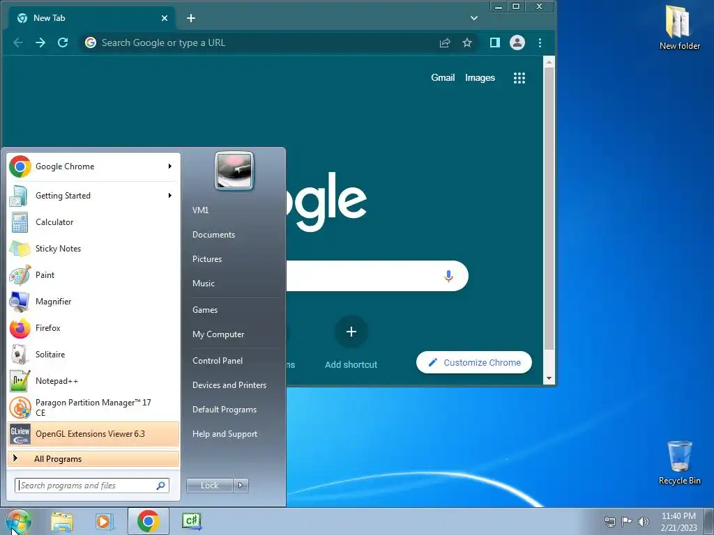Go forward in Chrome navigation
Viewport: 714px width, 535px height.
click(x=40, y=42)
